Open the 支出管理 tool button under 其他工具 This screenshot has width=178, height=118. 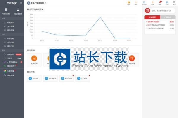(x=34, y=78)
